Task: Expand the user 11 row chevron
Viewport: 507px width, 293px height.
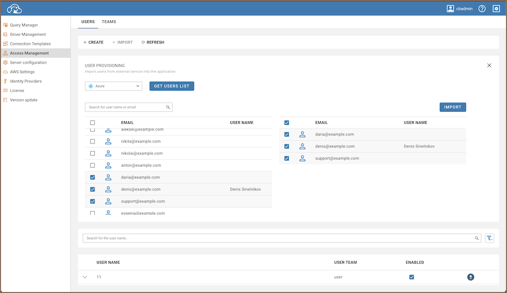Action: coord(85,277)
